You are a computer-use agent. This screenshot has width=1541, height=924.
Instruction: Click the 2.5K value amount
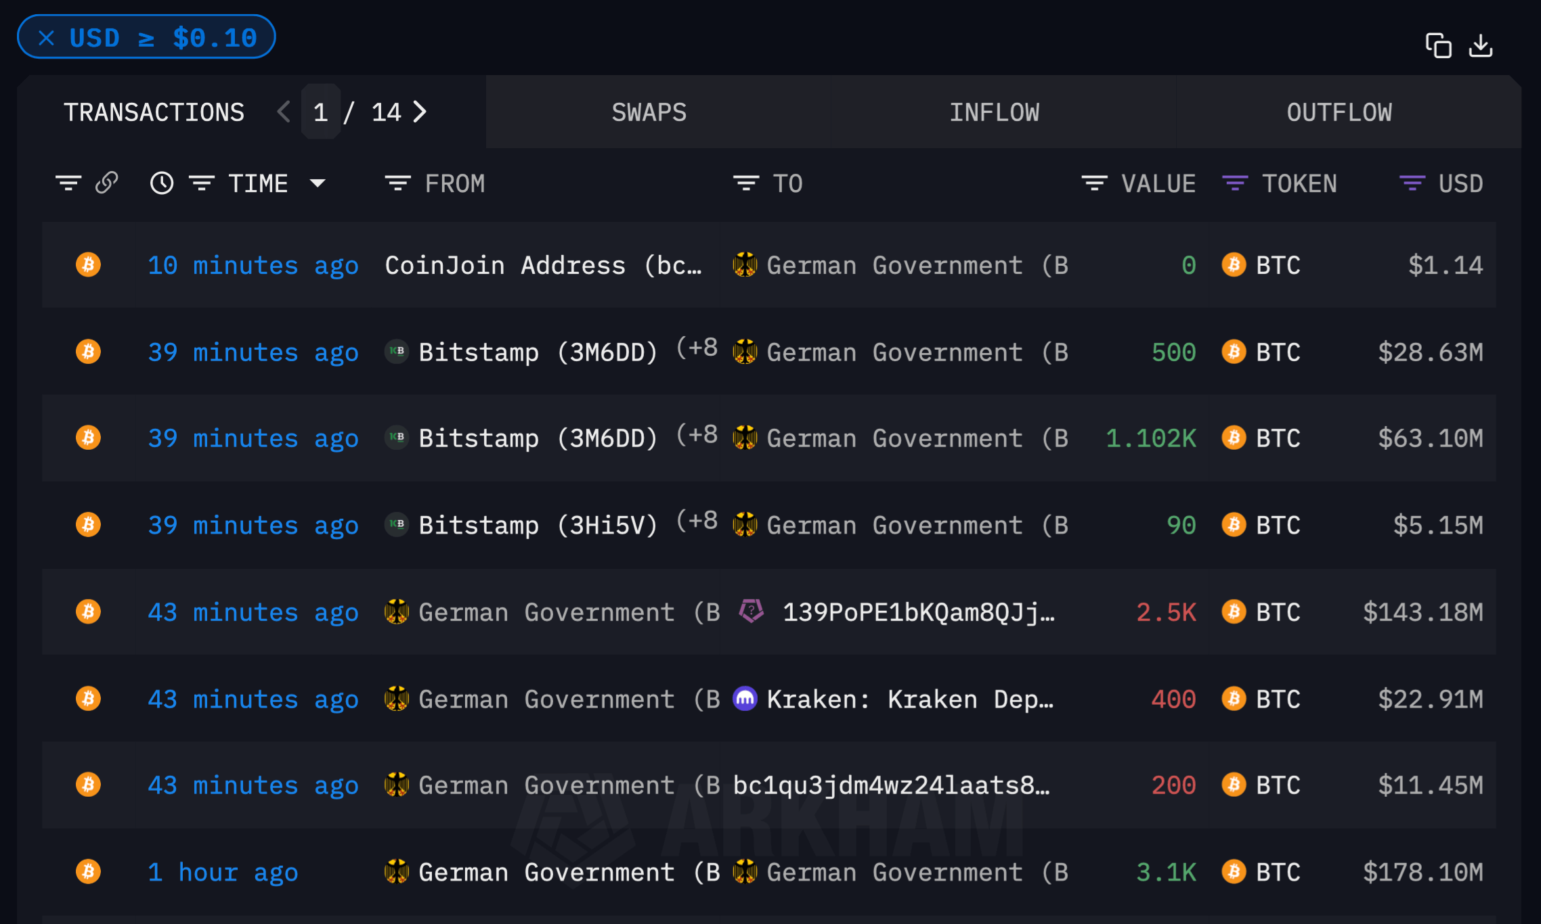click(x=1166, y=612)
